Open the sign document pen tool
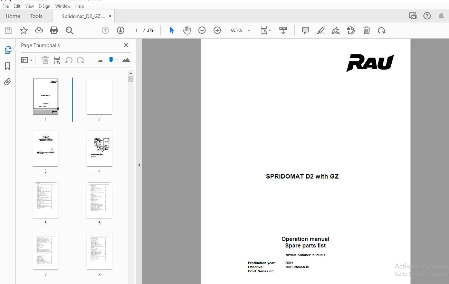 336,30
